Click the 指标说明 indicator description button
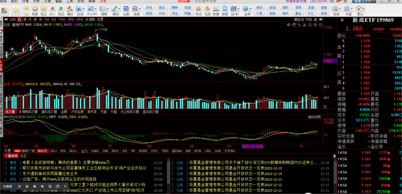 (314, 117)
